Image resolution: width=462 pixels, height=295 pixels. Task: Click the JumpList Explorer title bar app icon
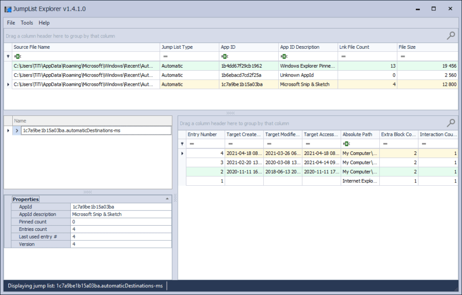coord(8,9)
